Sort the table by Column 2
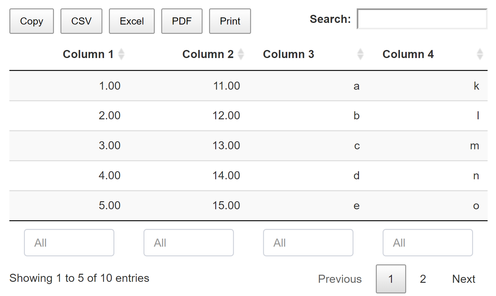 (208, 54)
